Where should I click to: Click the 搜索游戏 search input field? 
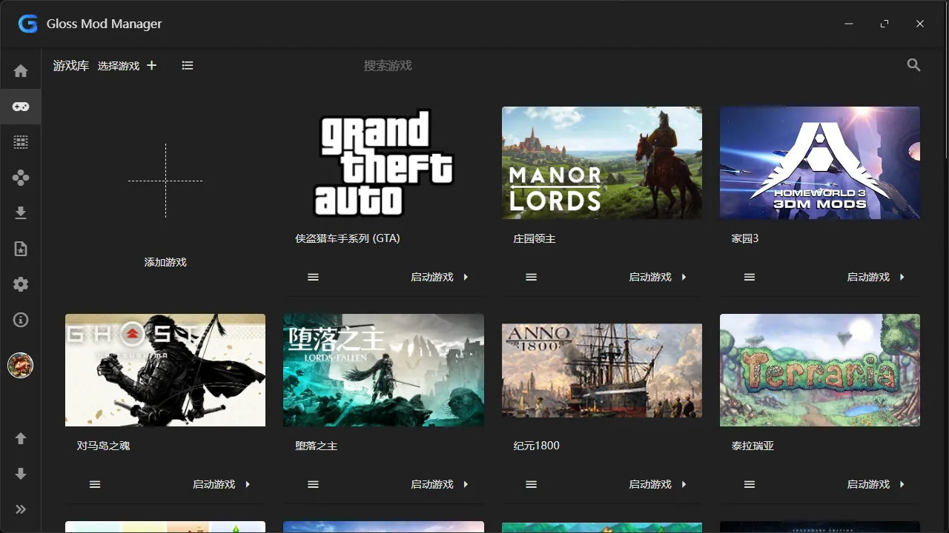point(388,65)
